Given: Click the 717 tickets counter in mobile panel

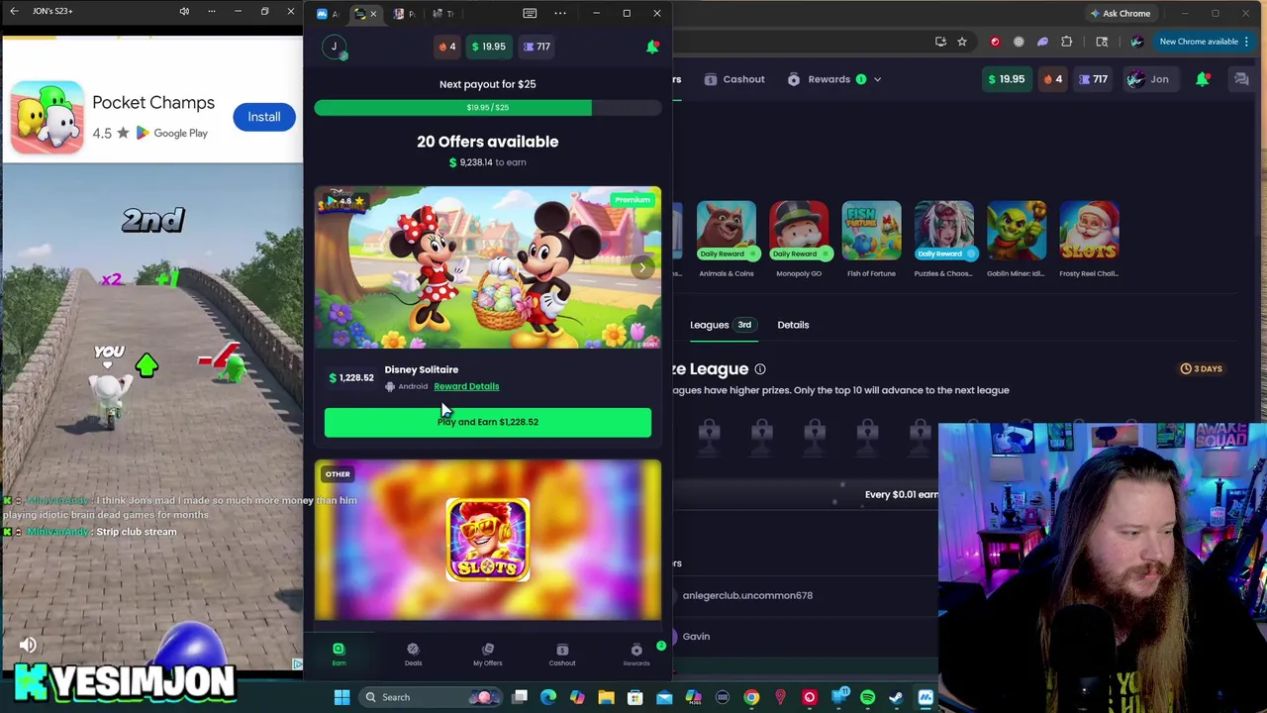Looking at the screenshot, I should pyautogui.click(x=536, y=47).
